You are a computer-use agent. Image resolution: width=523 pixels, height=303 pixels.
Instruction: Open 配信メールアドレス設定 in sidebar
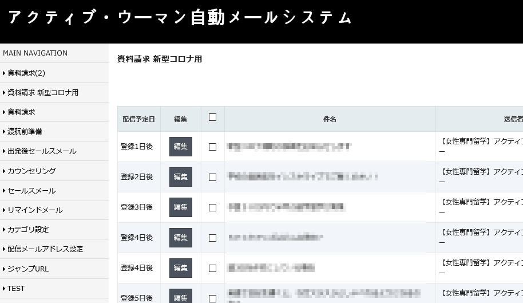(x=45, y=249)
